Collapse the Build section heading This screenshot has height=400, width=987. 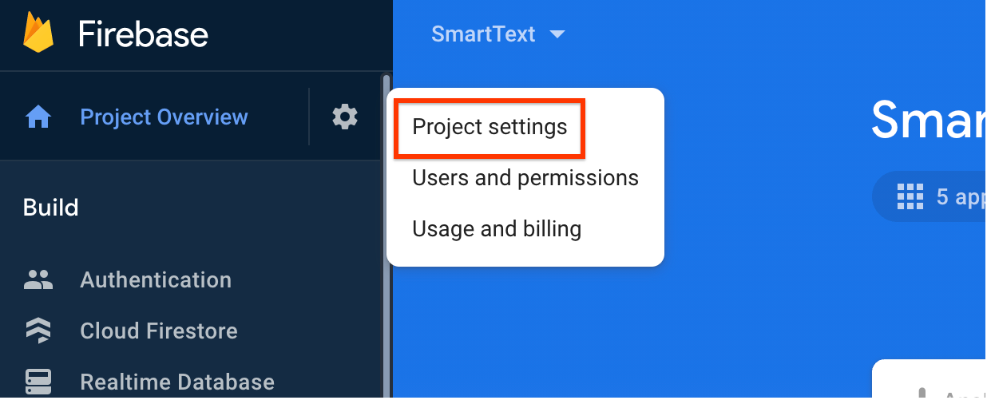[x=51, y=208]
